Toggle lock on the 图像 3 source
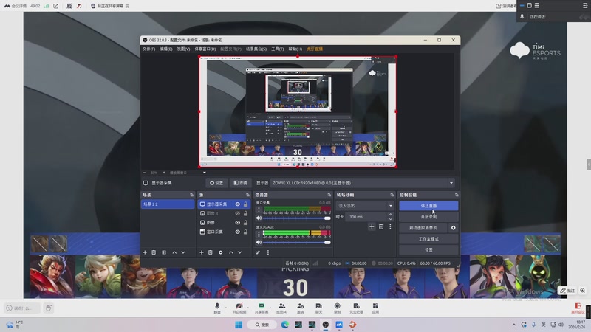591x332 pixels. pyautogui.click(x=246, y=213)
